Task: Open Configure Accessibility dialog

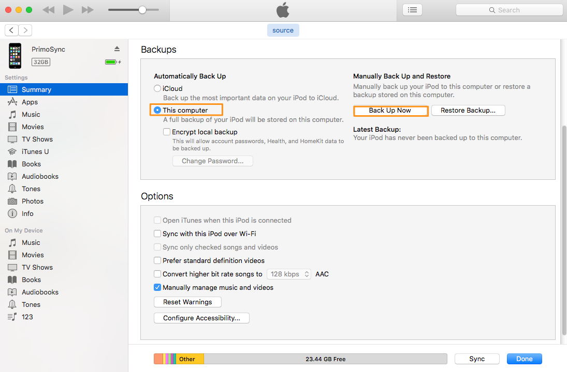Action: click(x=201, y=318)
